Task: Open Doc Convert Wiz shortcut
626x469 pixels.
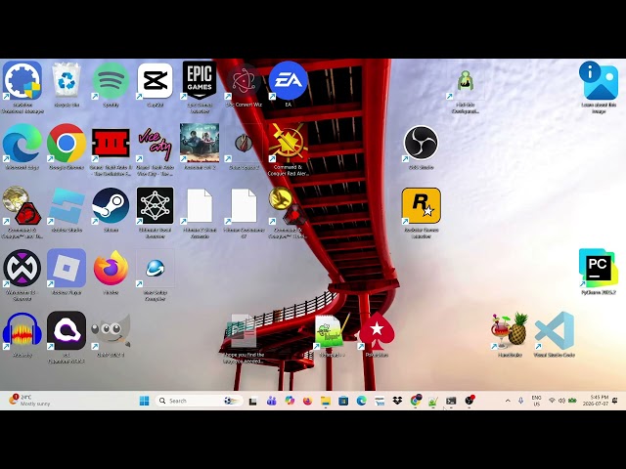Action: pyautogui.click(x=244, y=81)
